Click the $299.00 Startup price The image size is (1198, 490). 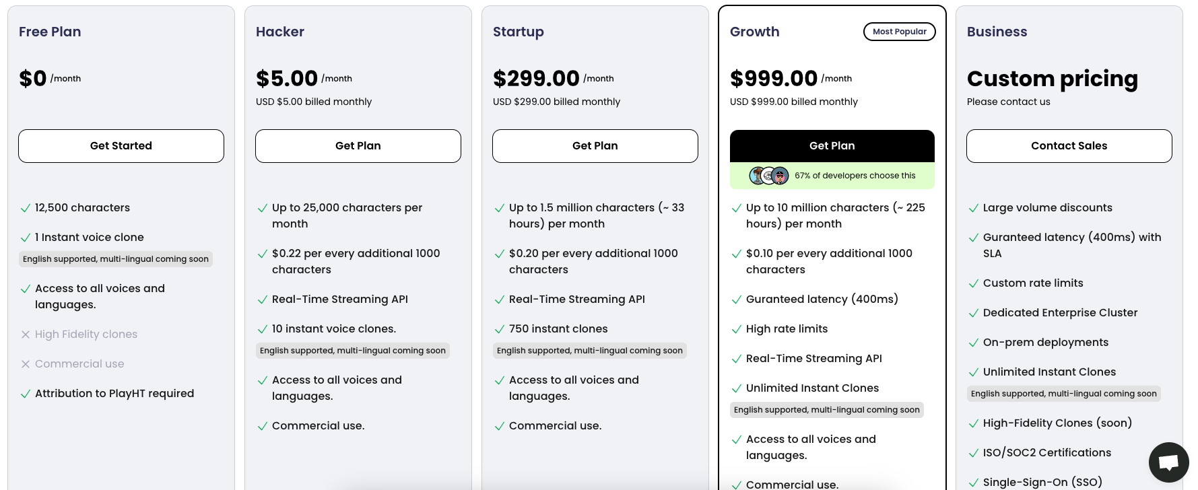click(x=536, y=79)
